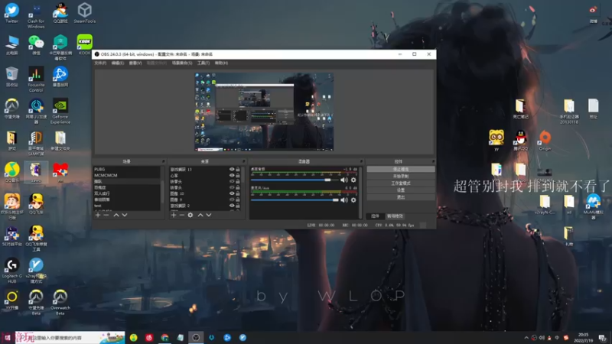
Task: Open the Origin desktop icon
Action: [x=545, y=141]
